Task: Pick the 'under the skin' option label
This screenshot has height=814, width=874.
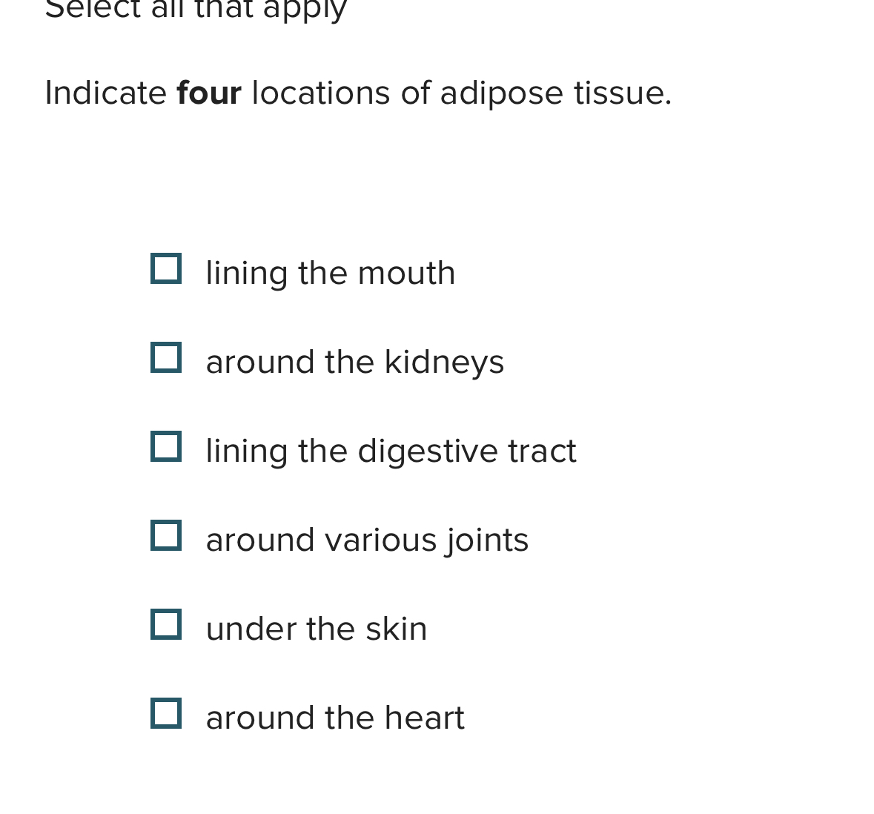Action: tap(317, 629)
